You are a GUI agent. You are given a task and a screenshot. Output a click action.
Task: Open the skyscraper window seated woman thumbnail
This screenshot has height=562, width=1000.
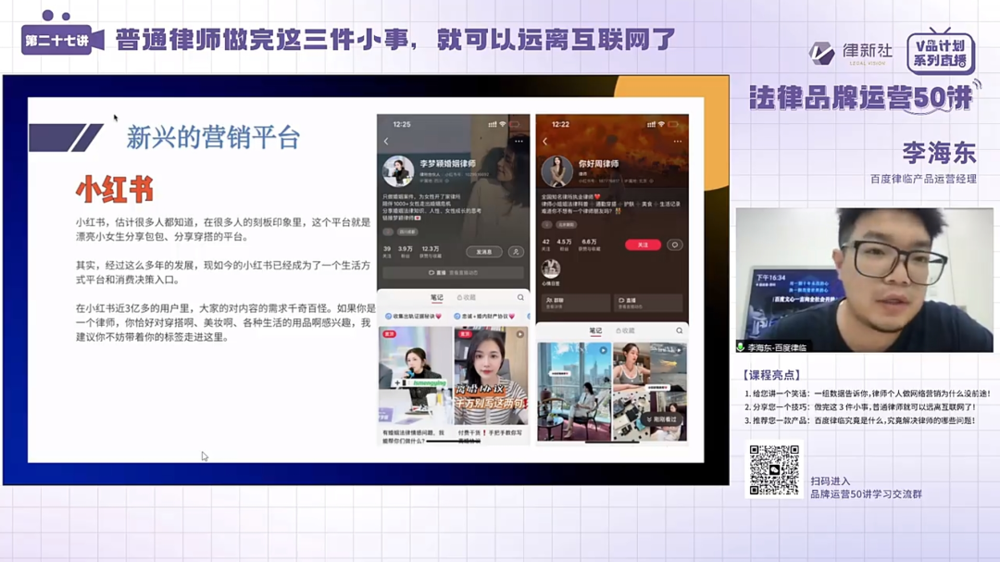[574, 392]
